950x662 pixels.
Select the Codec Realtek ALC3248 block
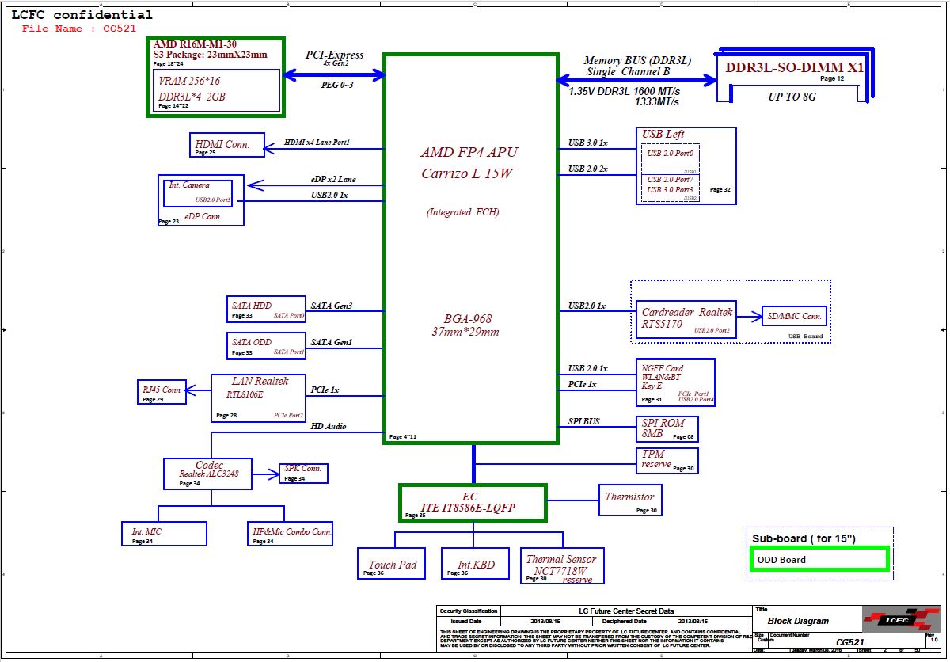click(x=207, y=473)
